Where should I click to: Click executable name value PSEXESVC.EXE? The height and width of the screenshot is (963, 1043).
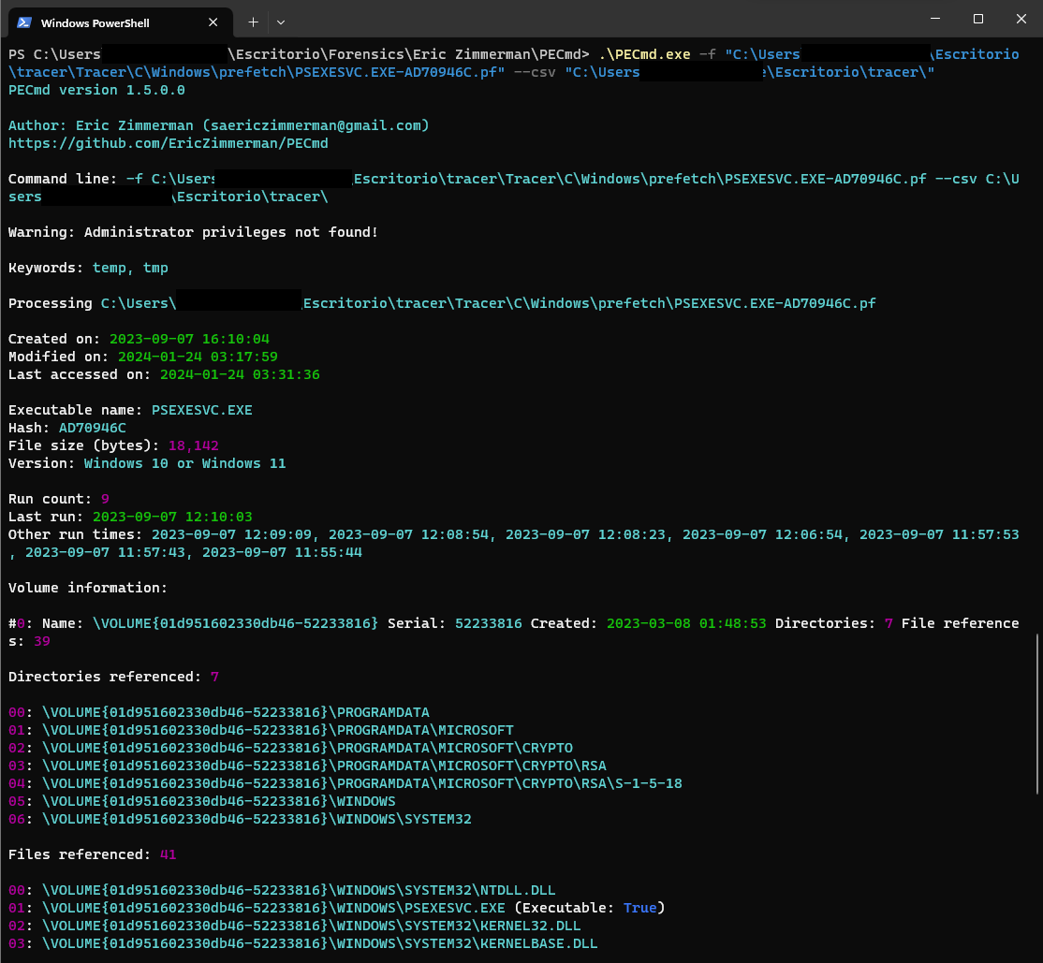[x=201, y=410]
